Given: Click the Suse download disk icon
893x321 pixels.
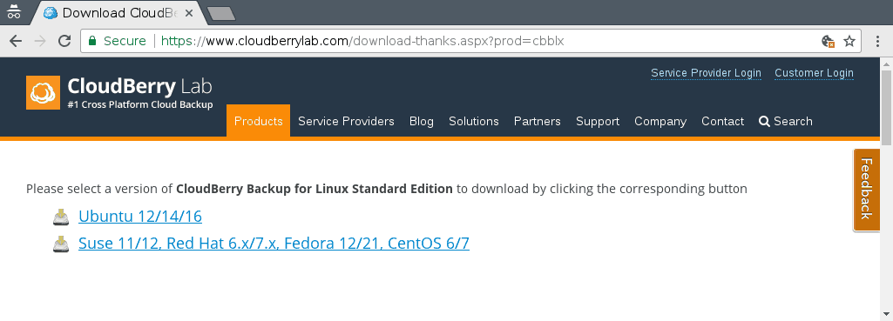Looking at the screenshot, I should (61, 244).
